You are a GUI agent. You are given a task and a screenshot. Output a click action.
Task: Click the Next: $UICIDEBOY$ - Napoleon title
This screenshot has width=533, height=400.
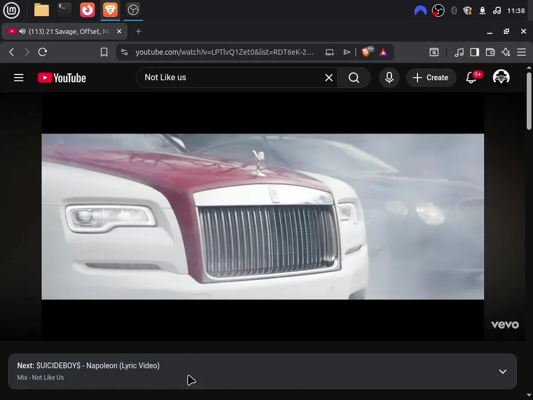[x=88, y=366]
